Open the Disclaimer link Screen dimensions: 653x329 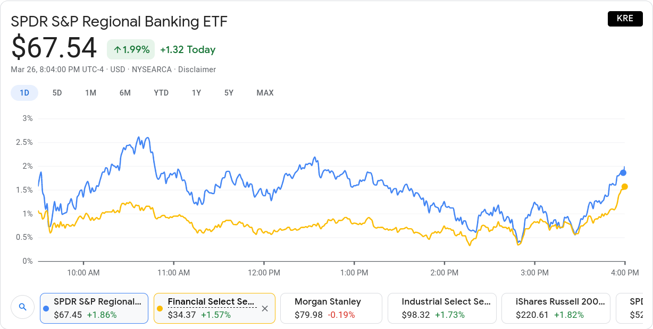tap(197, 70)
